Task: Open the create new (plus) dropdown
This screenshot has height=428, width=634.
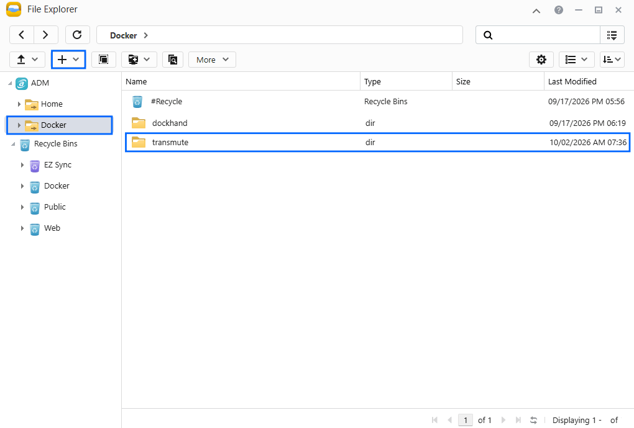Action: point(68,60)
